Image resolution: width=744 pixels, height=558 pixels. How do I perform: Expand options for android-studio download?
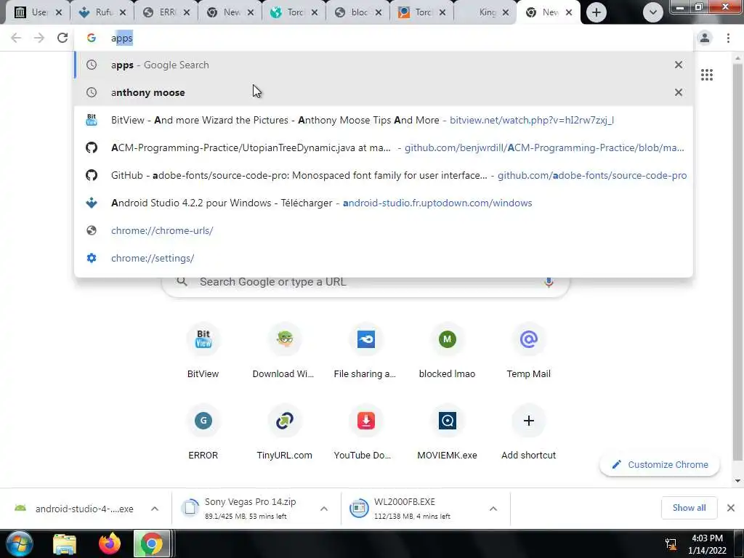(x=155, y=509)
